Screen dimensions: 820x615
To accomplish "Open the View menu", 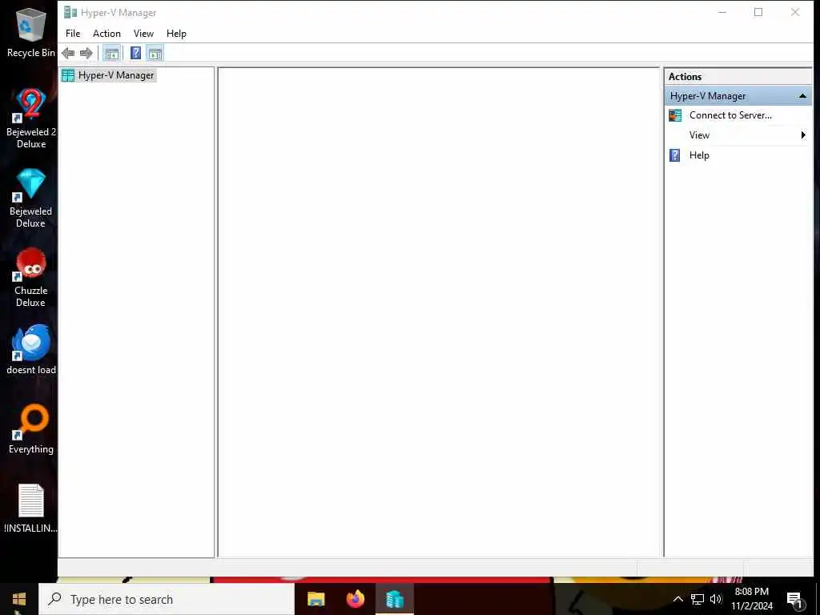I will 143,34.
